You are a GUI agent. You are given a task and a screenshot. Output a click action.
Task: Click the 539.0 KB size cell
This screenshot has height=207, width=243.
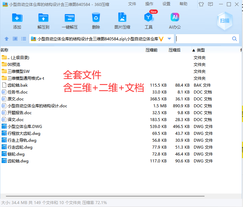[158, 126]
